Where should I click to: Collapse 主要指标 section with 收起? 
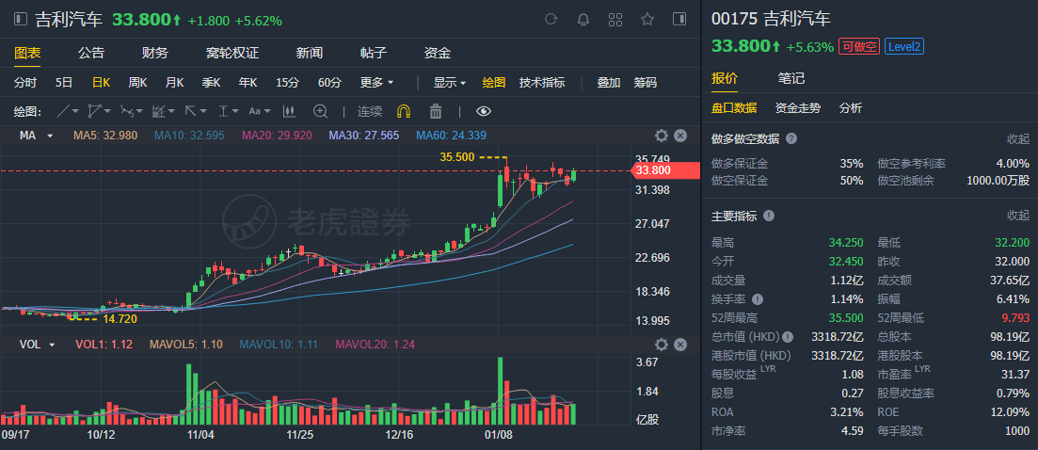click(1018, 216)
